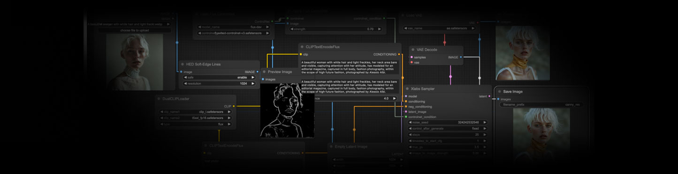Open the controlnet safetensors file selector

point(234,34)
